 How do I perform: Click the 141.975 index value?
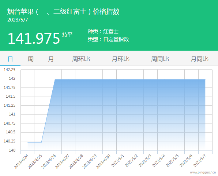pos(34,38)
